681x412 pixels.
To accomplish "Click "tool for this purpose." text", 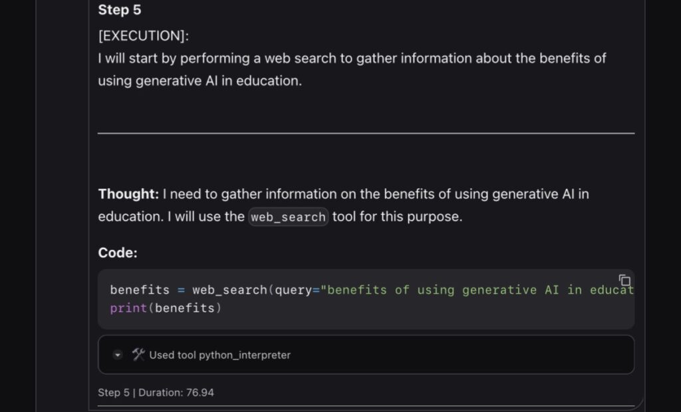I will point(397,217).
